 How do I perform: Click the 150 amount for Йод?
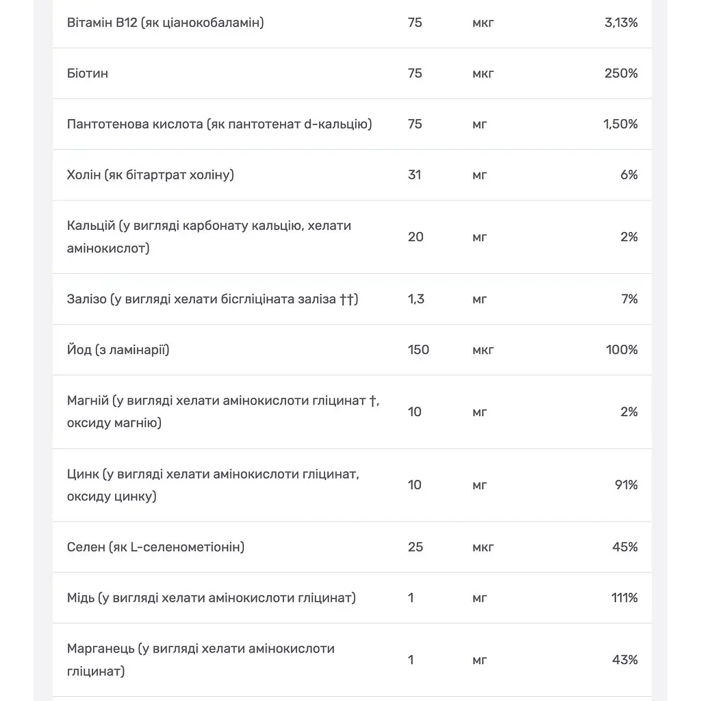tap(418, 350)
